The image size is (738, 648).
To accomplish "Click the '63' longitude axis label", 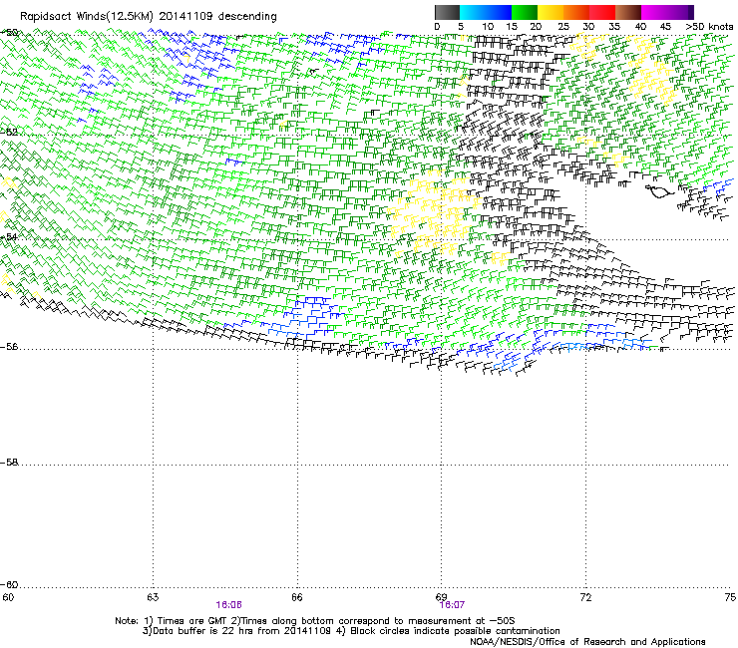I will coord(153,597).
